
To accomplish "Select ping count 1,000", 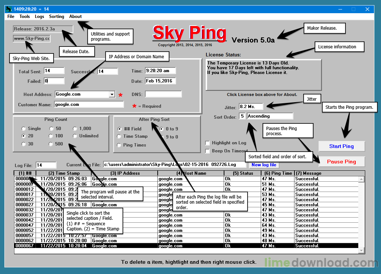I will tap(82, 129).
